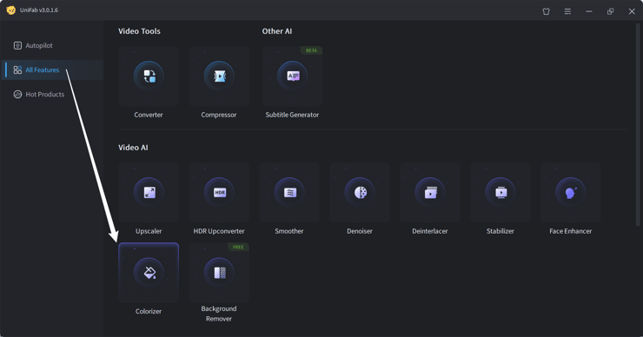Restore down the UniFab window

pyautogui.click(x=610, y=11)
